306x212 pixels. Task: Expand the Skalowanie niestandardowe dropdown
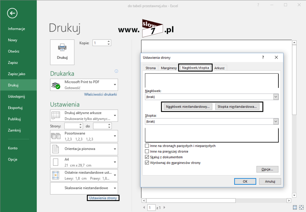point(115,188)
